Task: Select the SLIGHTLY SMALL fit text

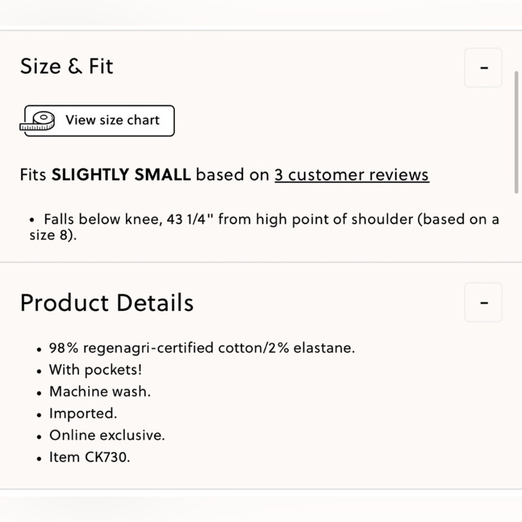Action: coord(121,175)
